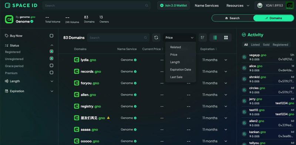Image resolution: width=296 pixels, height=145 pixels.
Task: Click the yellow warning icon beside 朋友们再见.gno
Action: [108, 118]
